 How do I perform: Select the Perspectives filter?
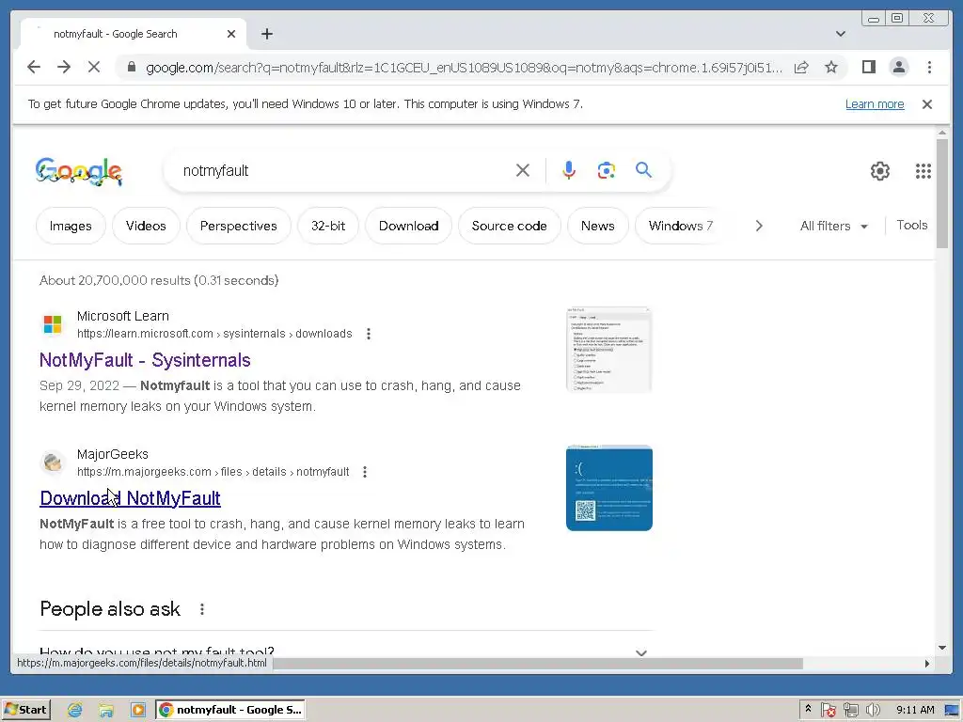pyautogui.click(x=238, y=226)
